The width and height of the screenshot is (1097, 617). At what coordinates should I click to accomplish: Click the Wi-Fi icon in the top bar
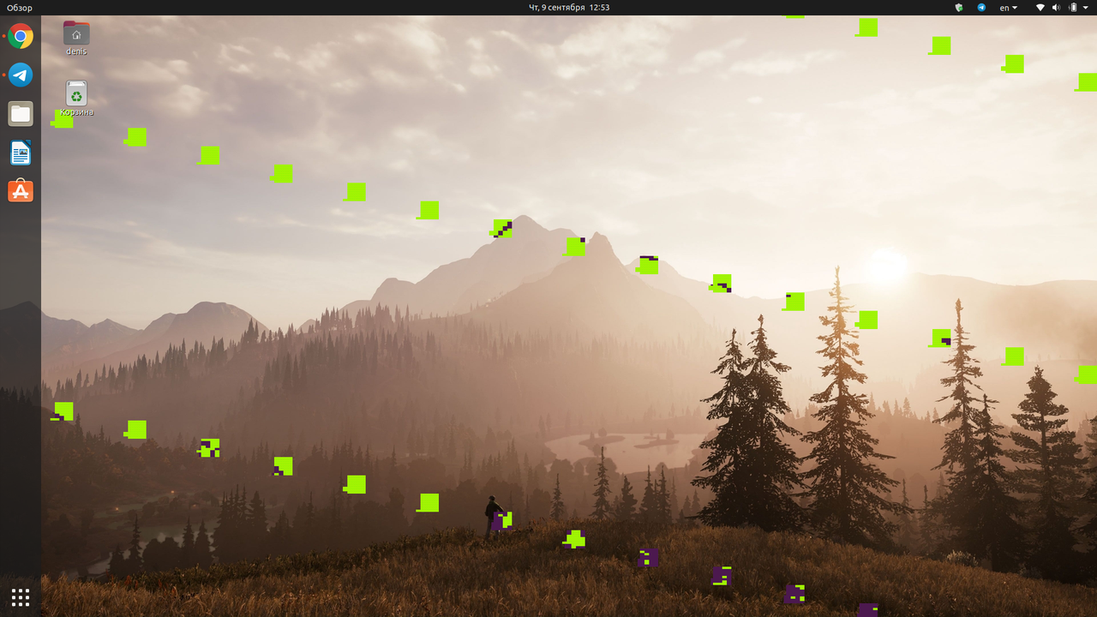1040,7
